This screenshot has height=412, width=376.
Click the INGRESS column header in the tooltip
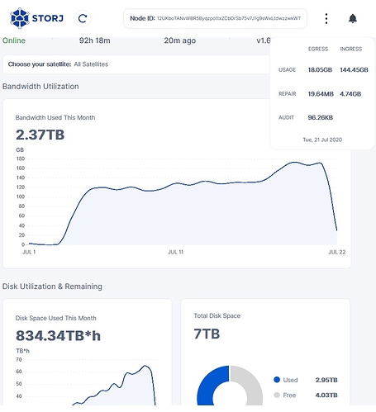point(350,49)
